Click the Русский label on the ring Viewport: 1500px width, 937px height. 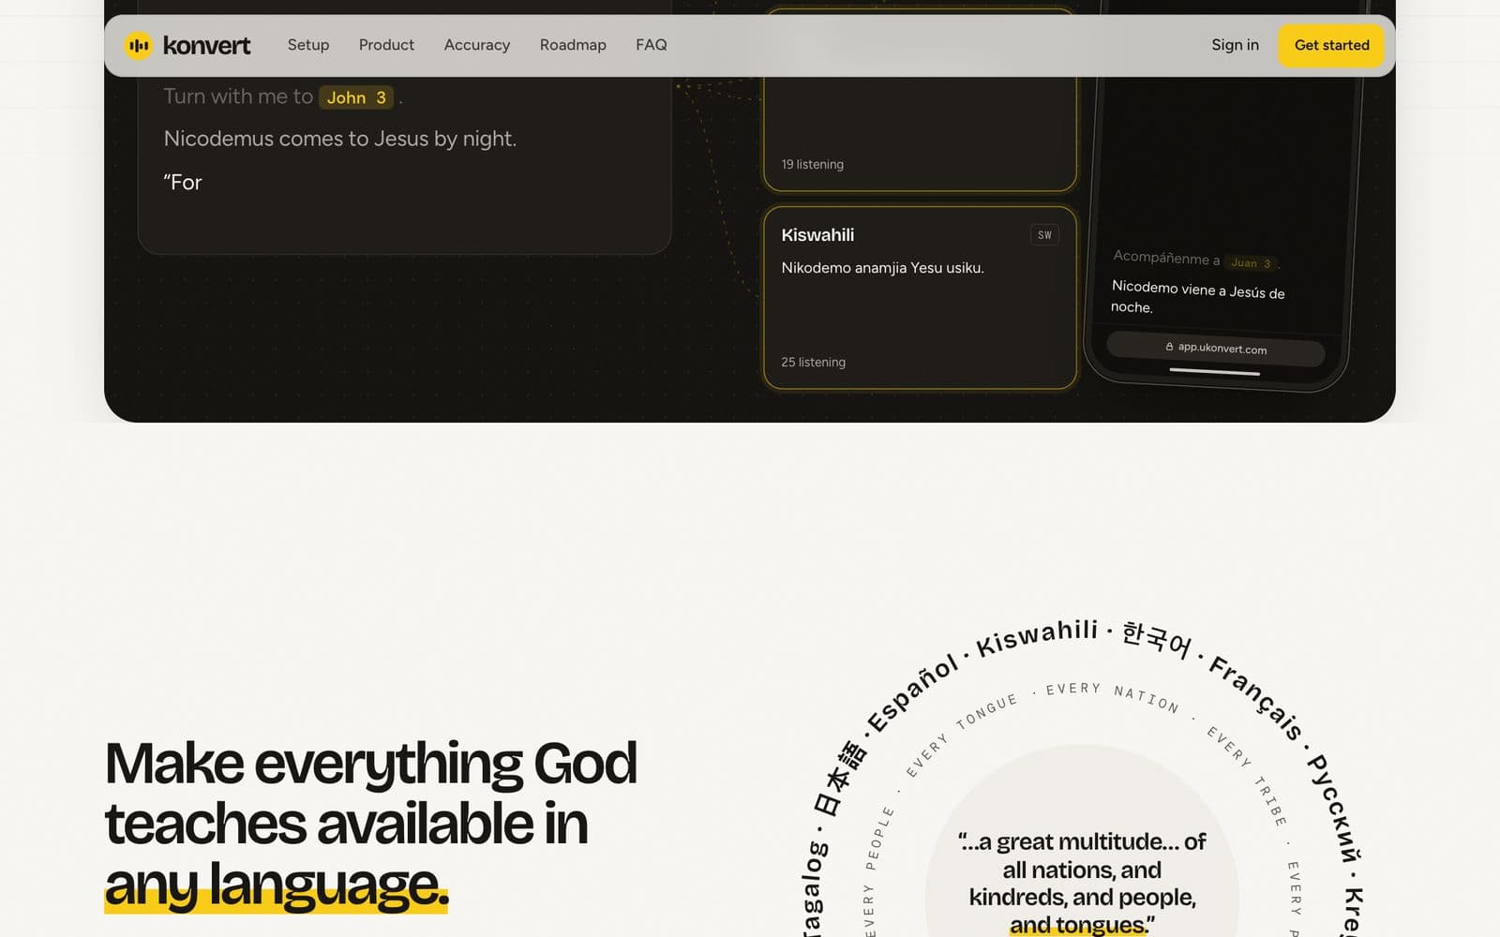tap(1334, 808)
